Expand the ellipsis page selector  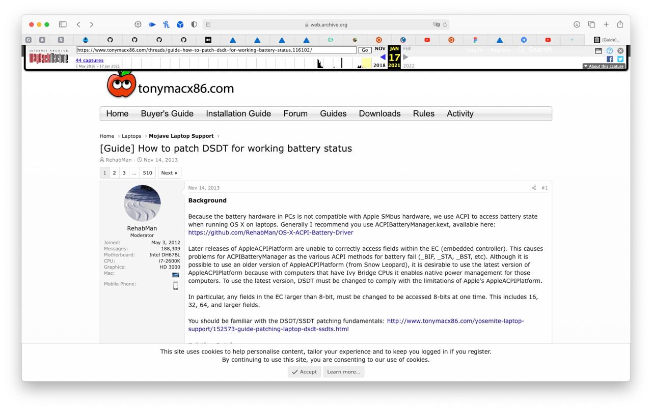[134, 173]
